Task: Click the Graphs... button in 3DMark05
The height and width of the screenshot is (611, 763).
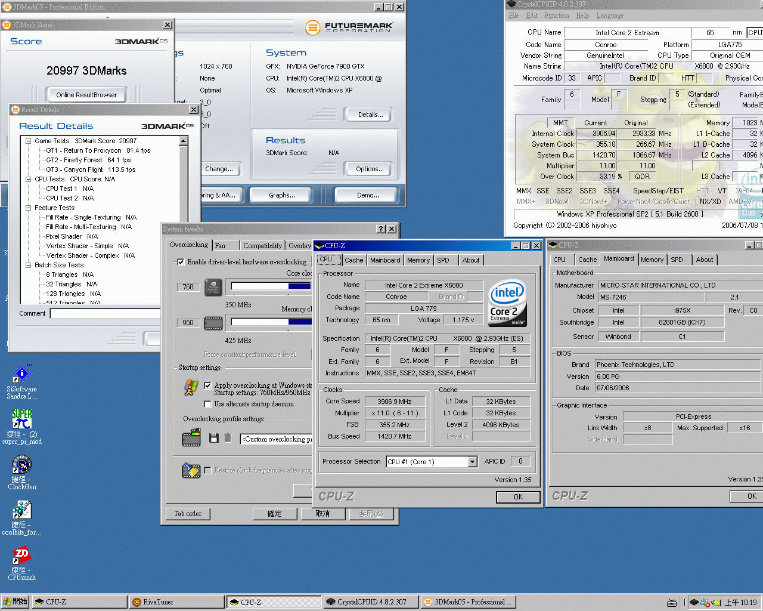Action: (x=282, y=195)
